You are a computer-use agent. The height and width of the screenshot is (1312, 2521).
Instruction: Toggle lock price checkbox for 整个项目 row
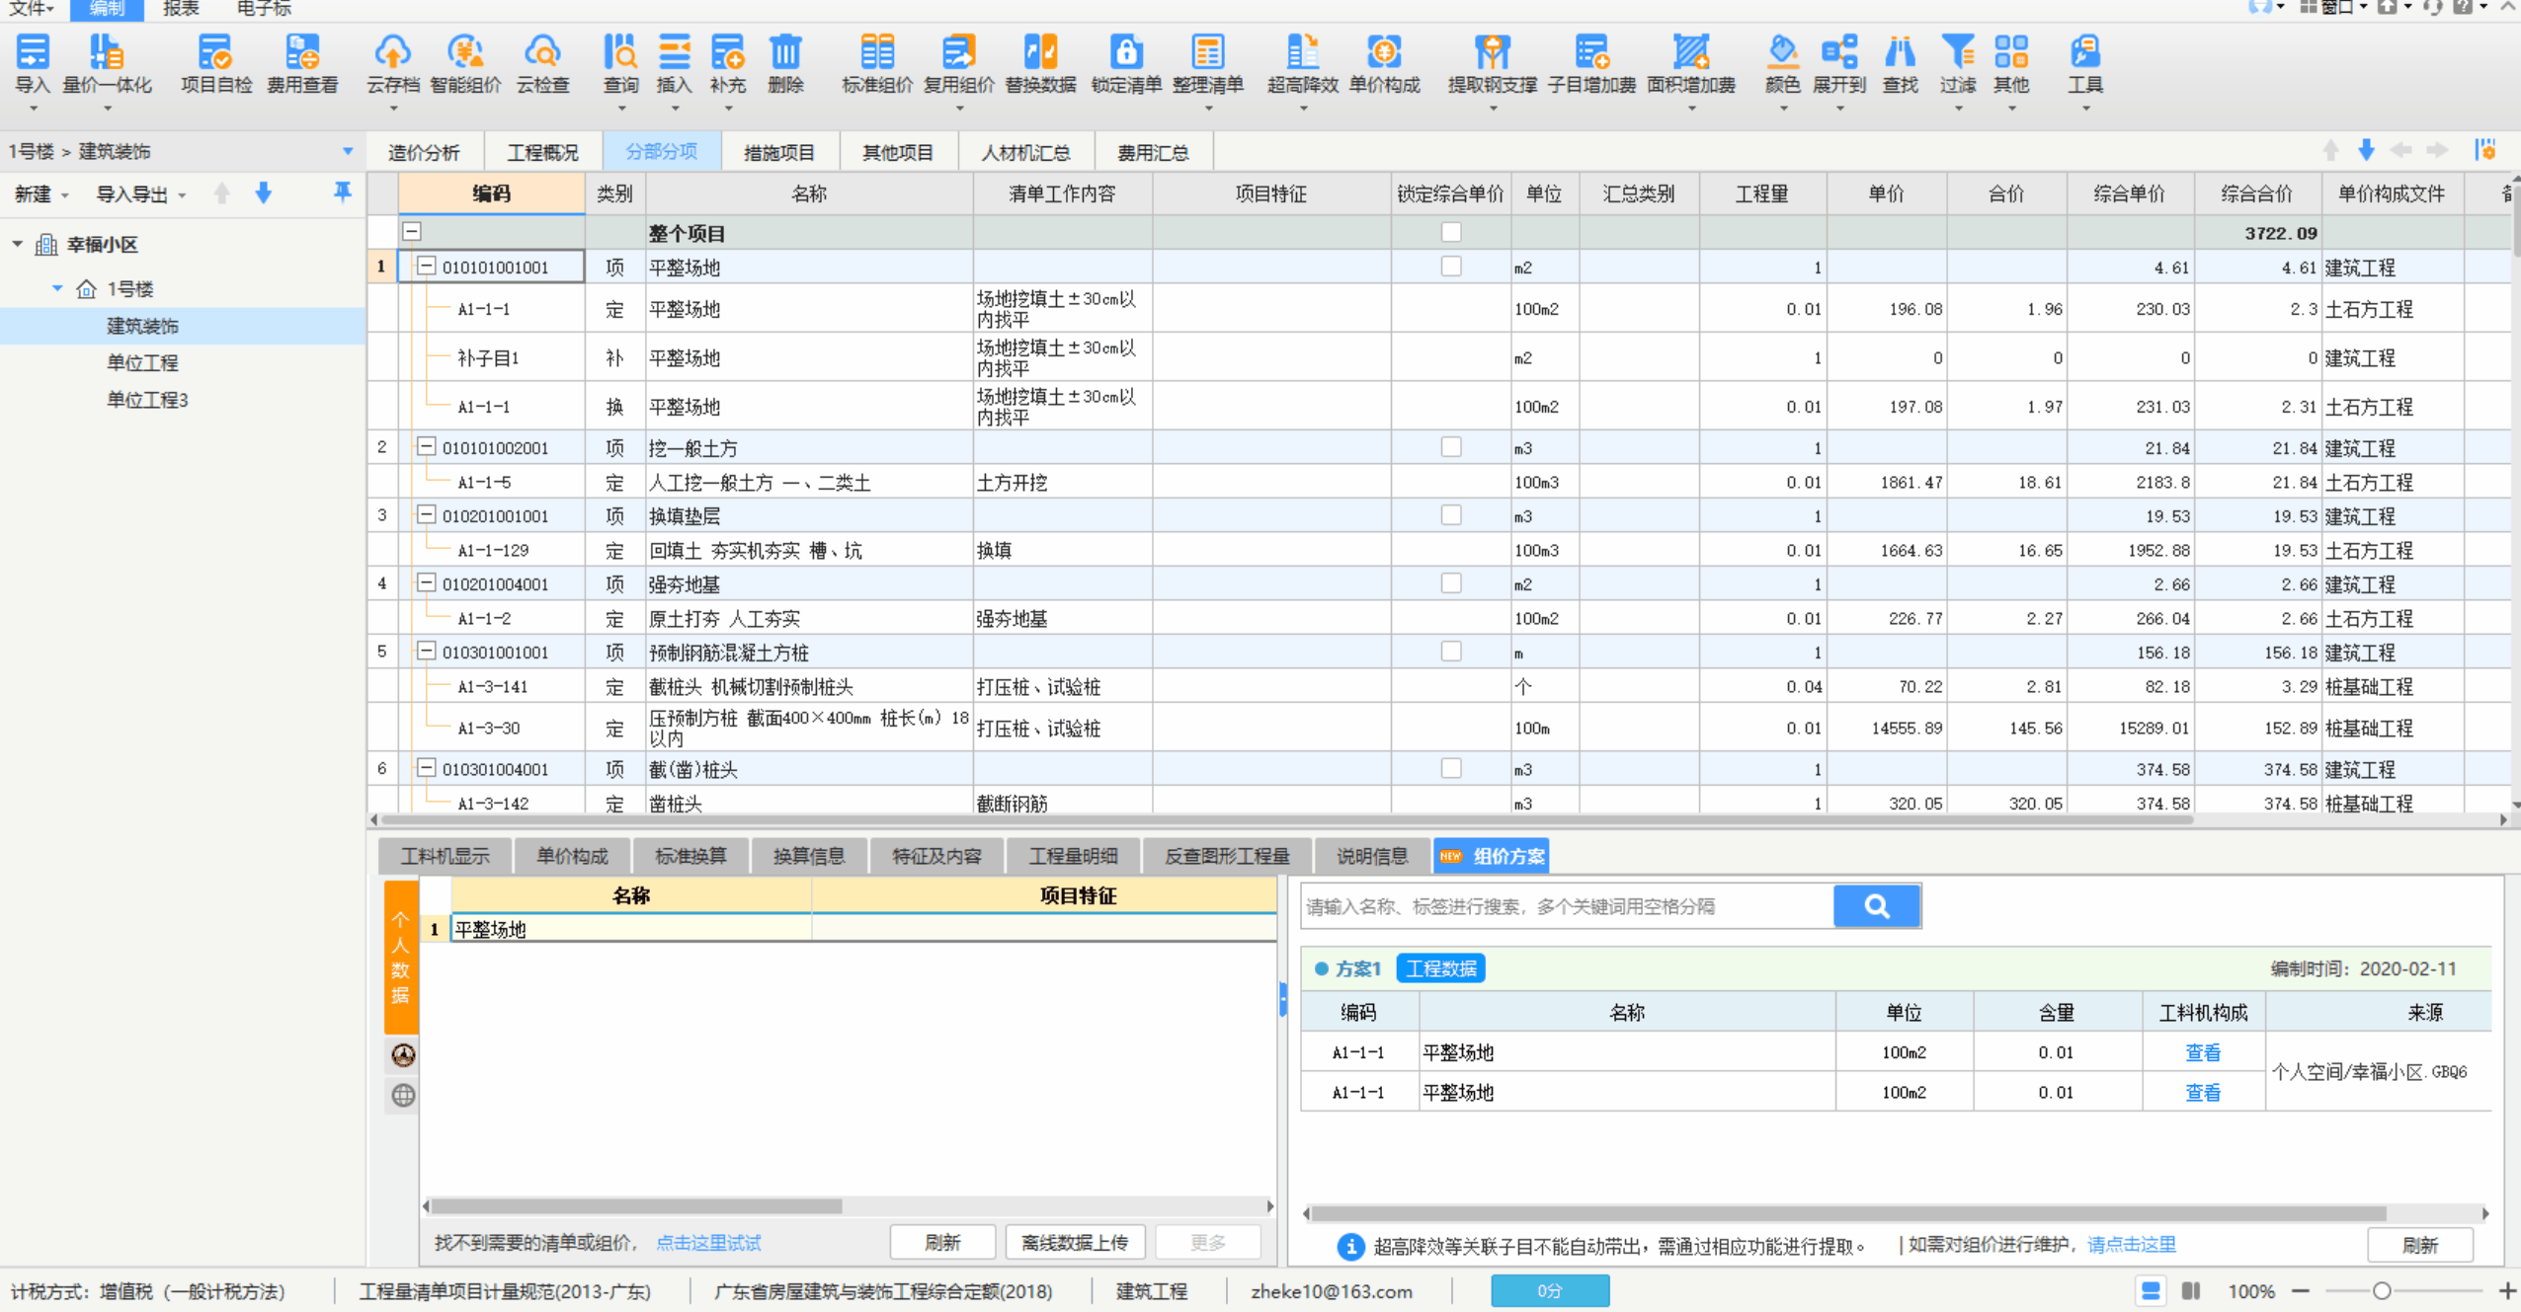(1450, 232)
